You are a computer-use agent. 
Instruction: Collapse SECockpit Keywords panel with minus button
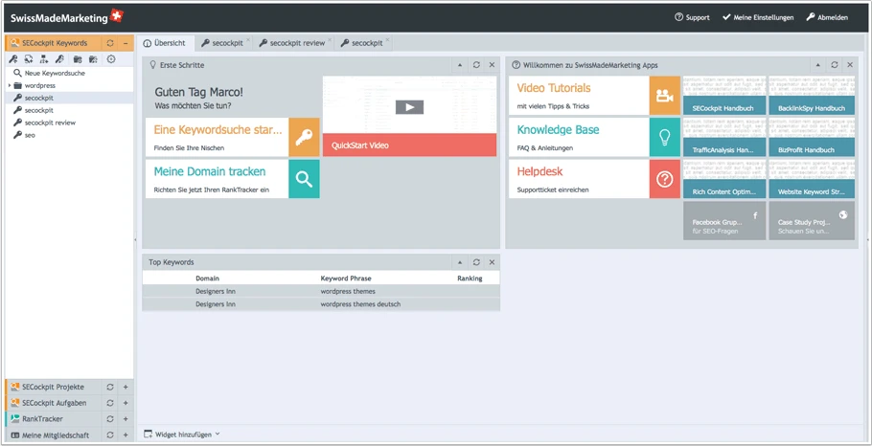coord(126,43)
